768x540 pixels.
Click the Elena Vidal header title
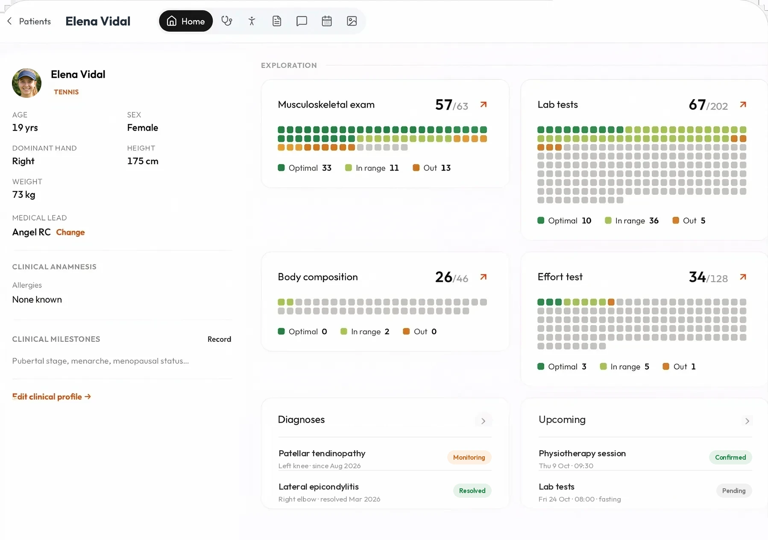click(98, 21)
